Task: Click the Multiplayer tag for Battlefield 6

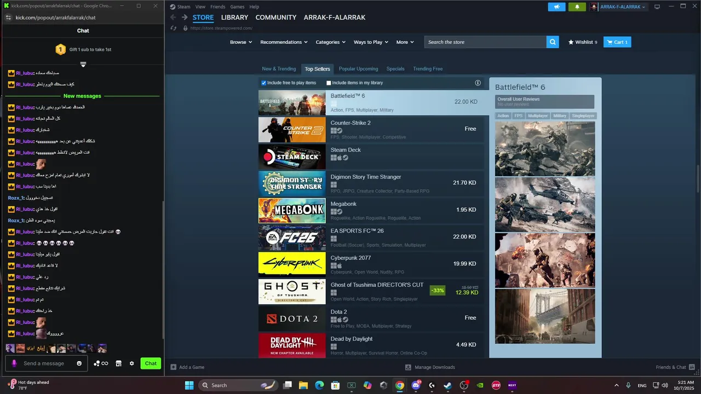Action: (x=538, y=116)
